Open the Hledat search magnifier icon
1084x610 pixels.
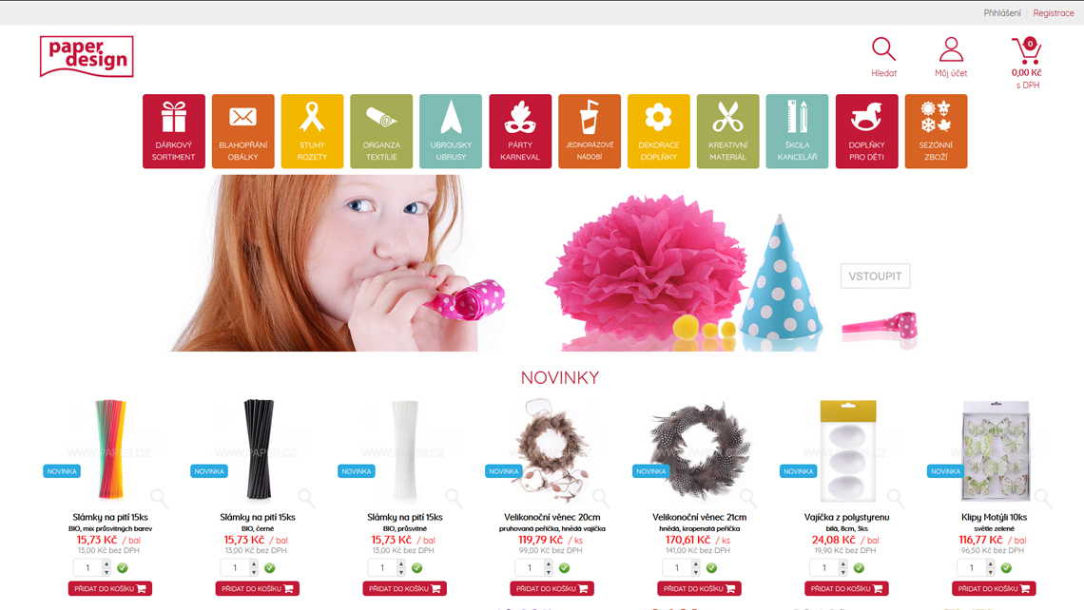pos(883,49)
